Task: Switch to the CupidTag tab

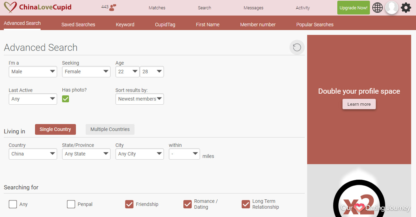Action: 165,25
